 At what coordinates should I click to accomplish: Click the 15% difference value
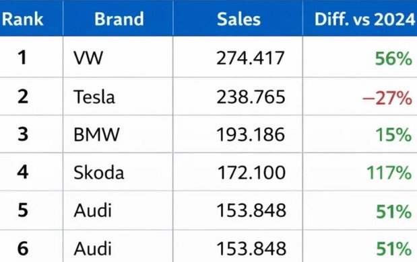click(x=393, y=135)
